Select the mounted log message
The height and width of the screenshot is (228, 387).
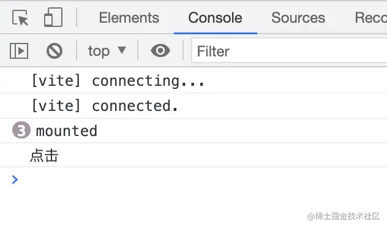[67, 131]
